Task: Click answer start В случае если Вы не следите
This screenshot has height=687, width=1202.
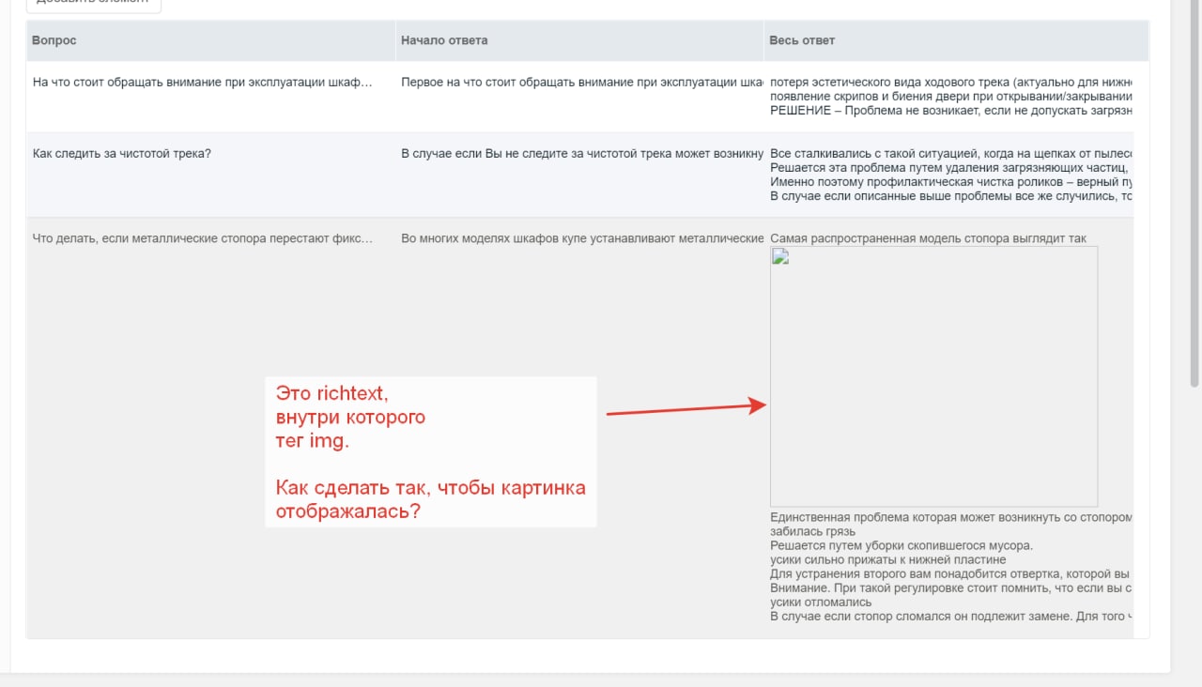Action: click(x=582, y=153)
